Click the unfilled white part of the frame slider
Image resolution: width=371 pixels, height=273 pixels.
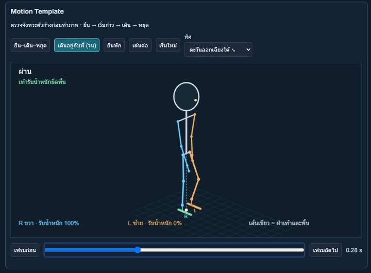pos(221,250)
